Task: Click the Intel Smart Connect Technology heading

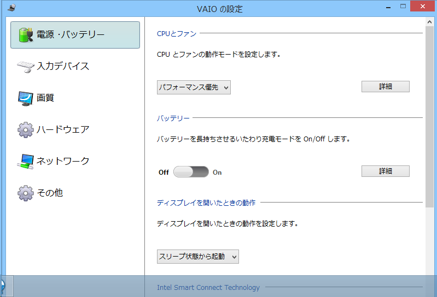Action: click(x=208, y=287)
